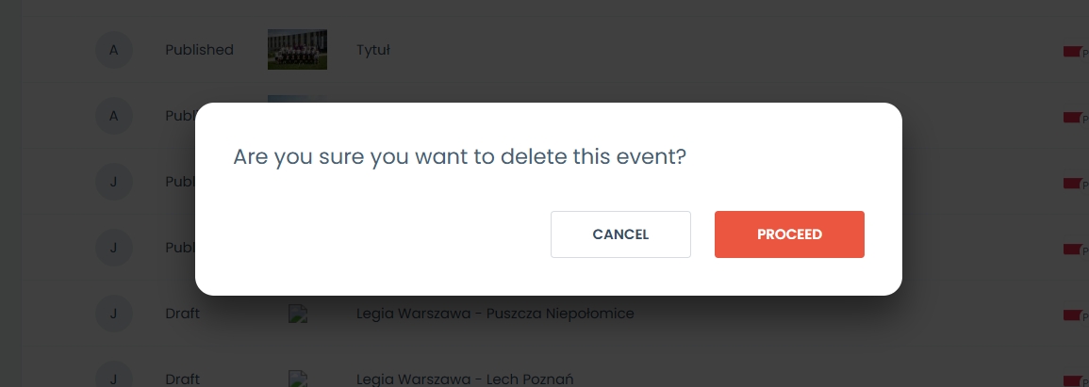This screenshot has height=387, width=1089.
Task: Click the broken image icon for Lech Poznań event
Action: click(298, 379)
